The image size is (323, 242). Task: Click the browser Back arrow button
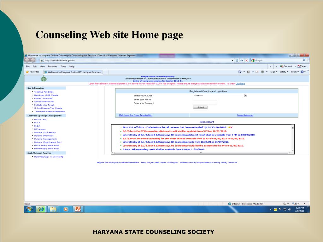pos(27,60)
